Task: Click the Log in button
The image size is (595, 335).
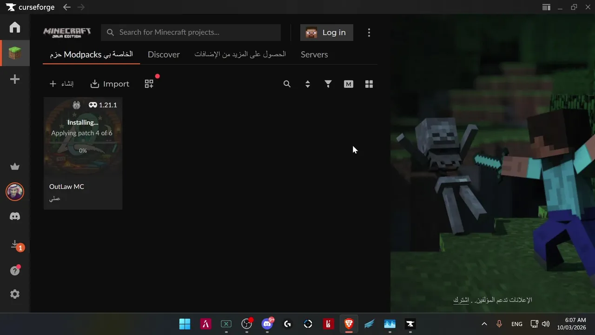Action: coord(326,33)
